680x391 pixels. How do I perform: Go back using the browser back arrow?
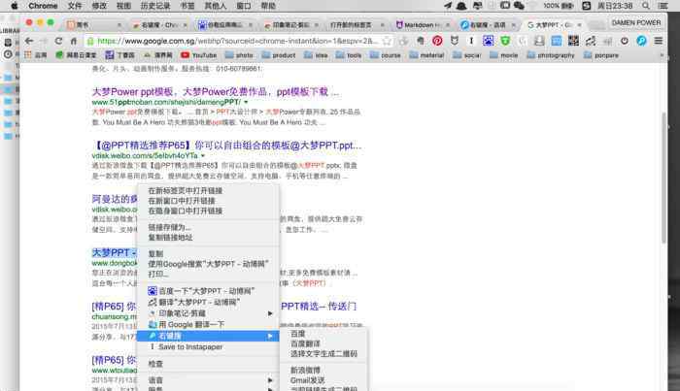29,41
